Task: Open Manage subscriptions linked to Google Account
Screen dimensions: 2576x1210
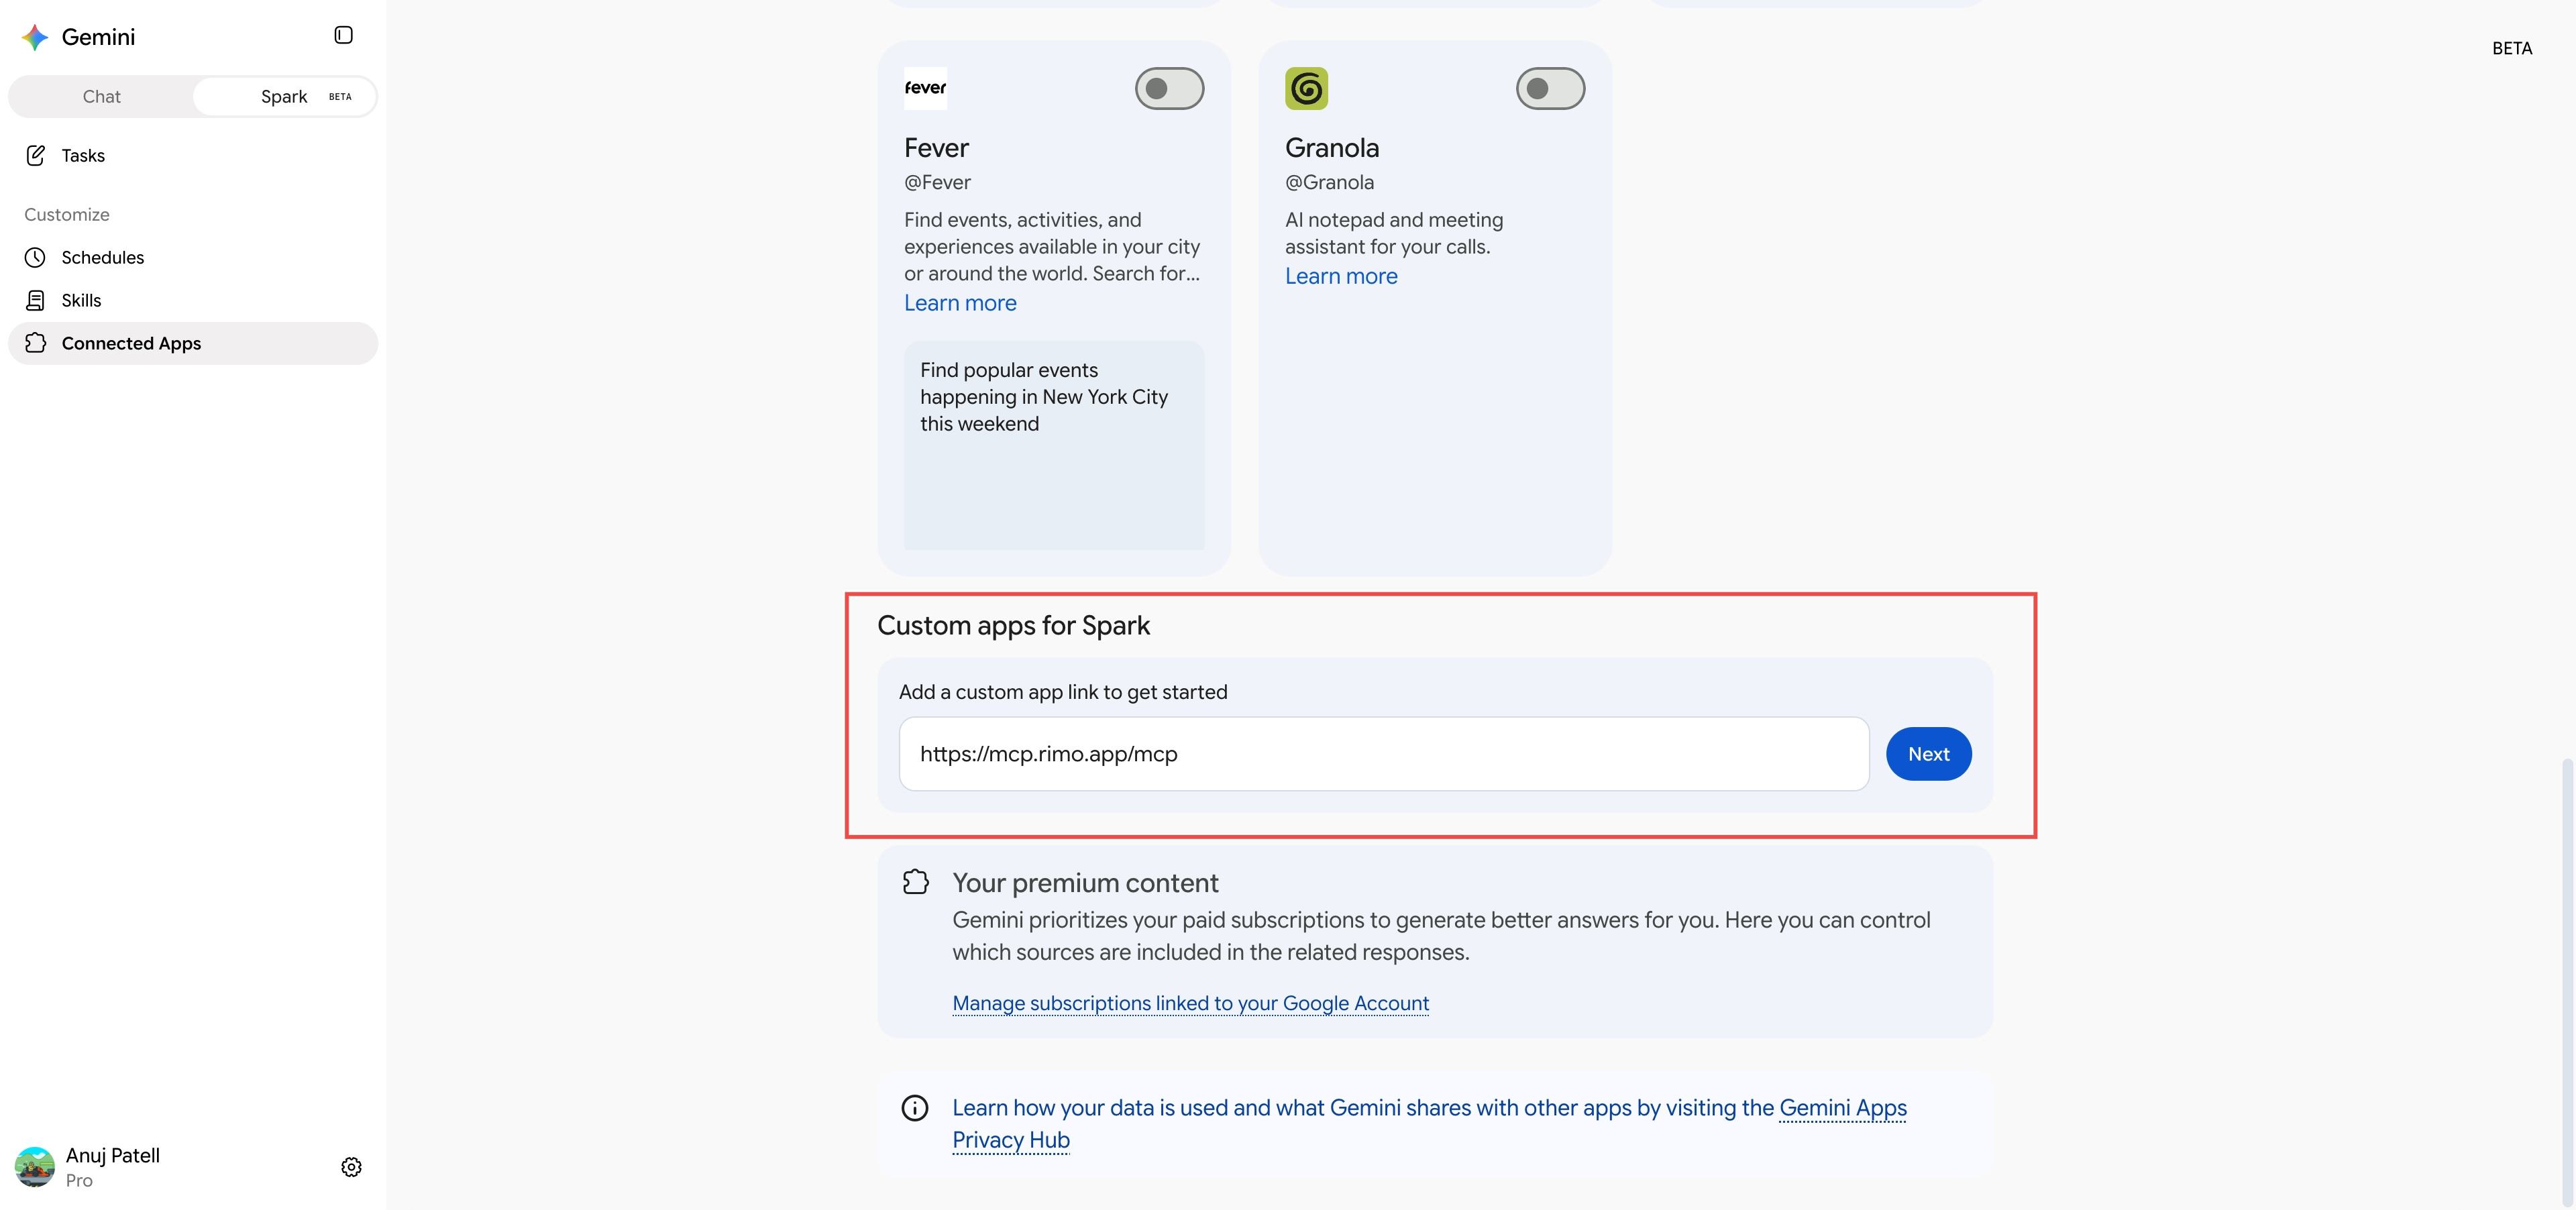Action: click(1190, 1003)
